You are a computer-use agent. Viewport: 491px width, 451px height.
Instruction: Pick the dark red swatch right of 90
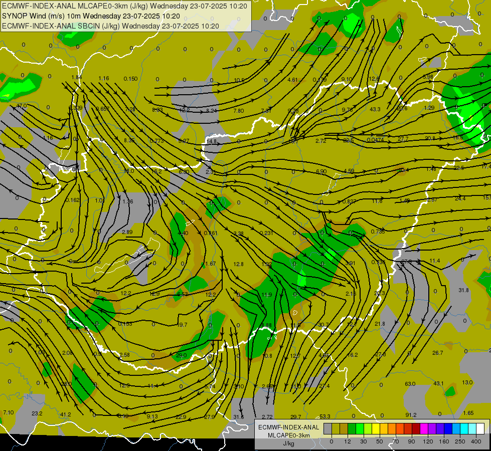tap(416, 428)
